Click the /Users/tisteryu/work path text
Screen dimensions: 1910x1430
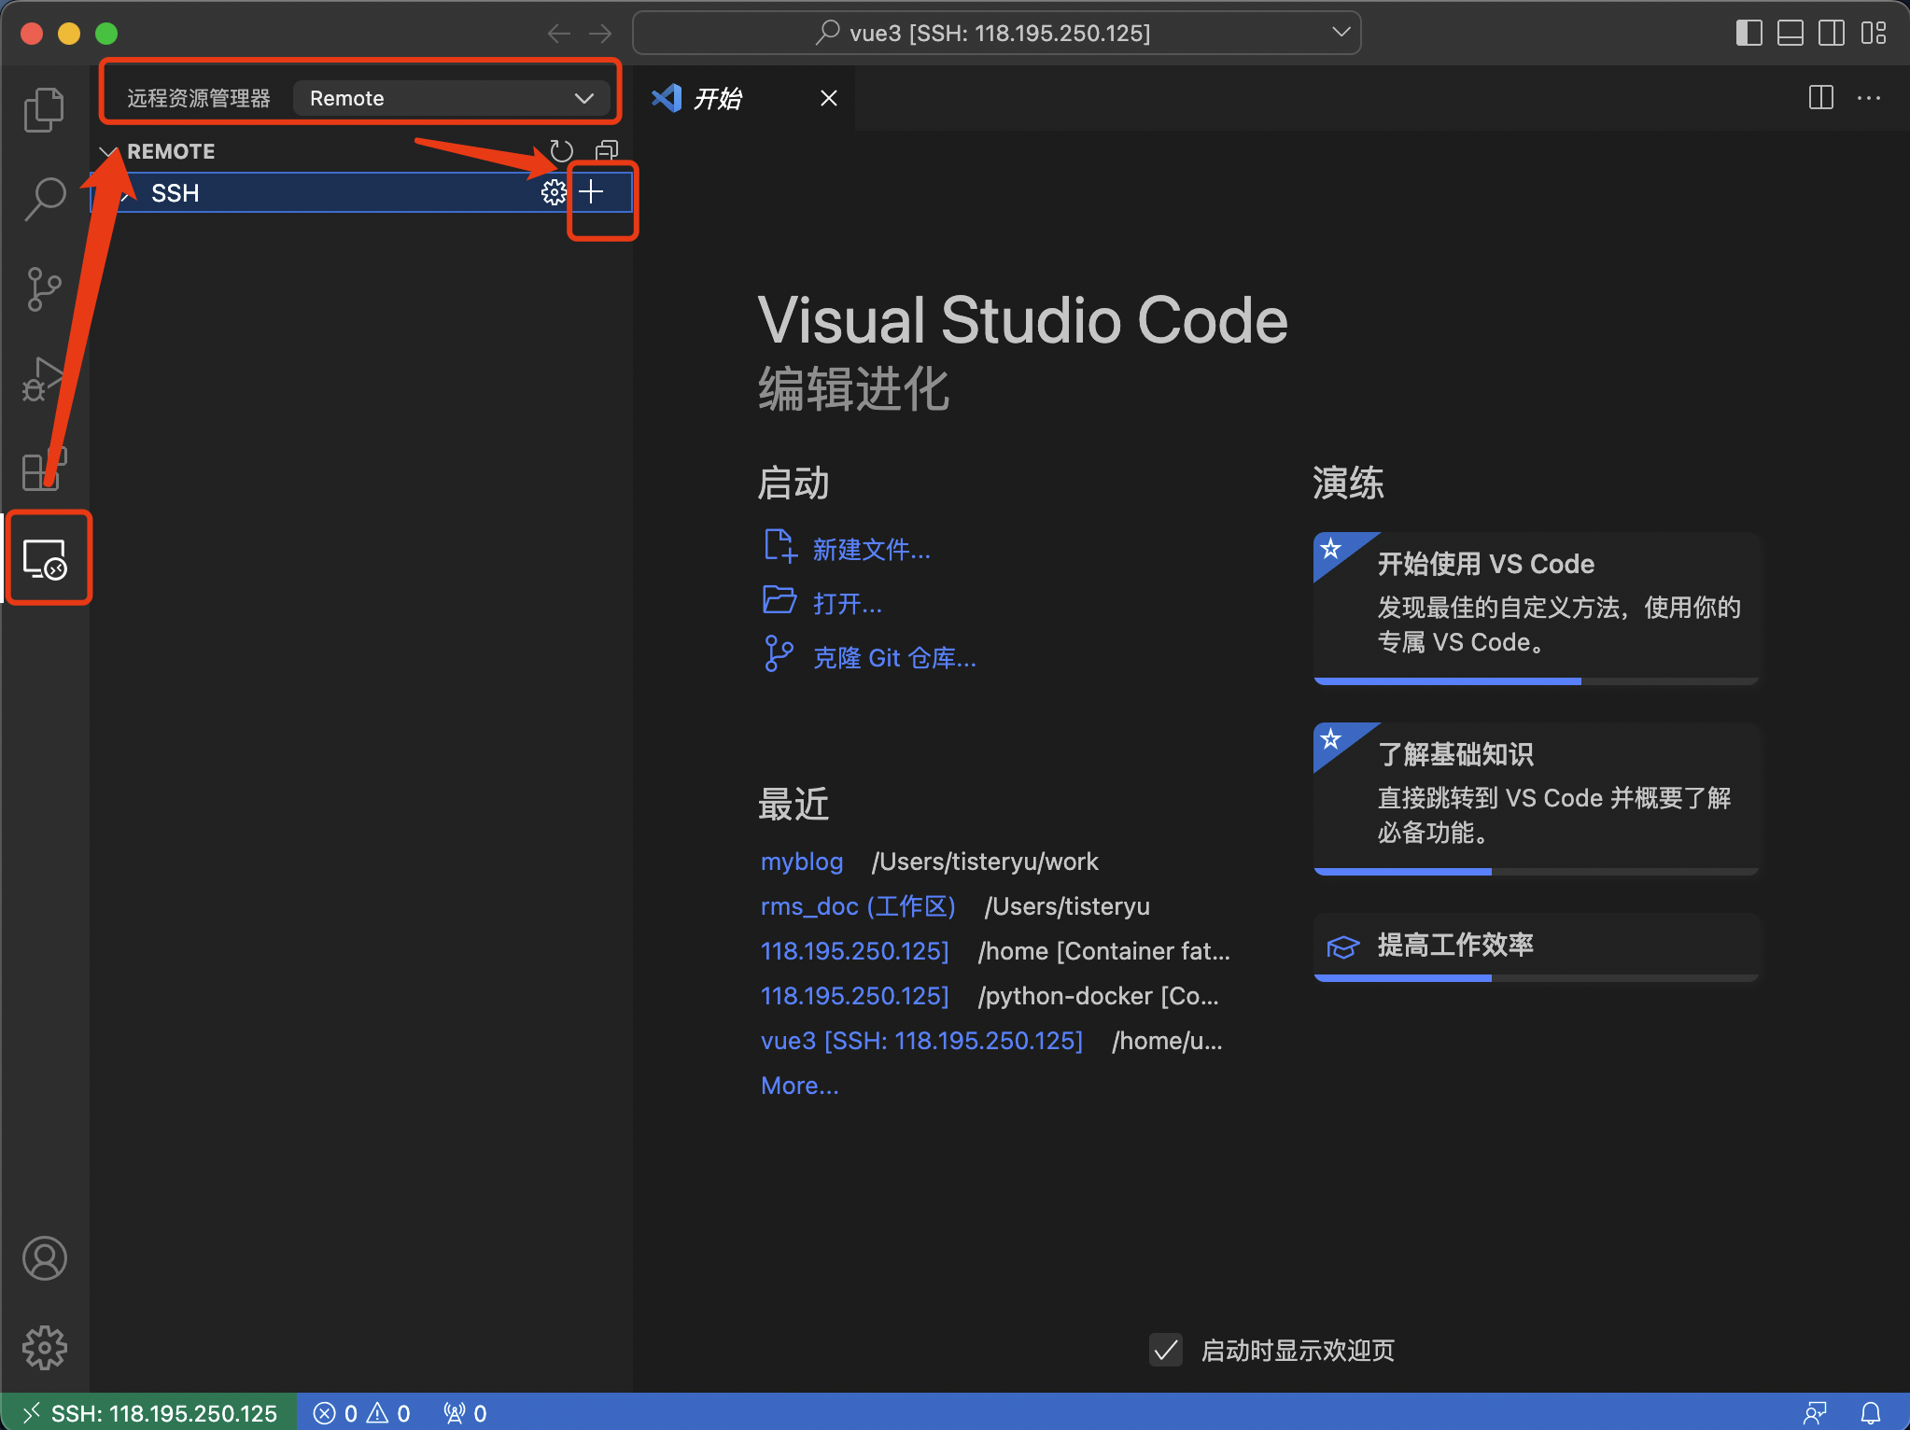click(x=985, y=862)
